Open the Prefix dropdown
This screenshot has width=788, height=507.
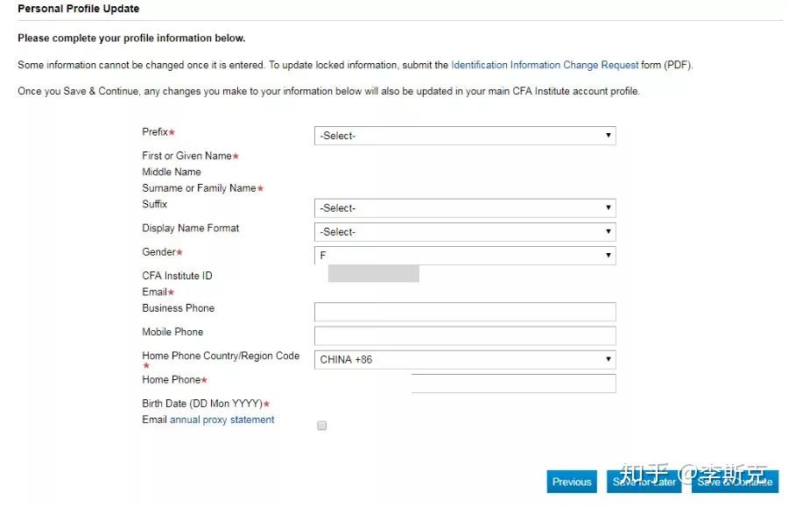coord(464,136)
